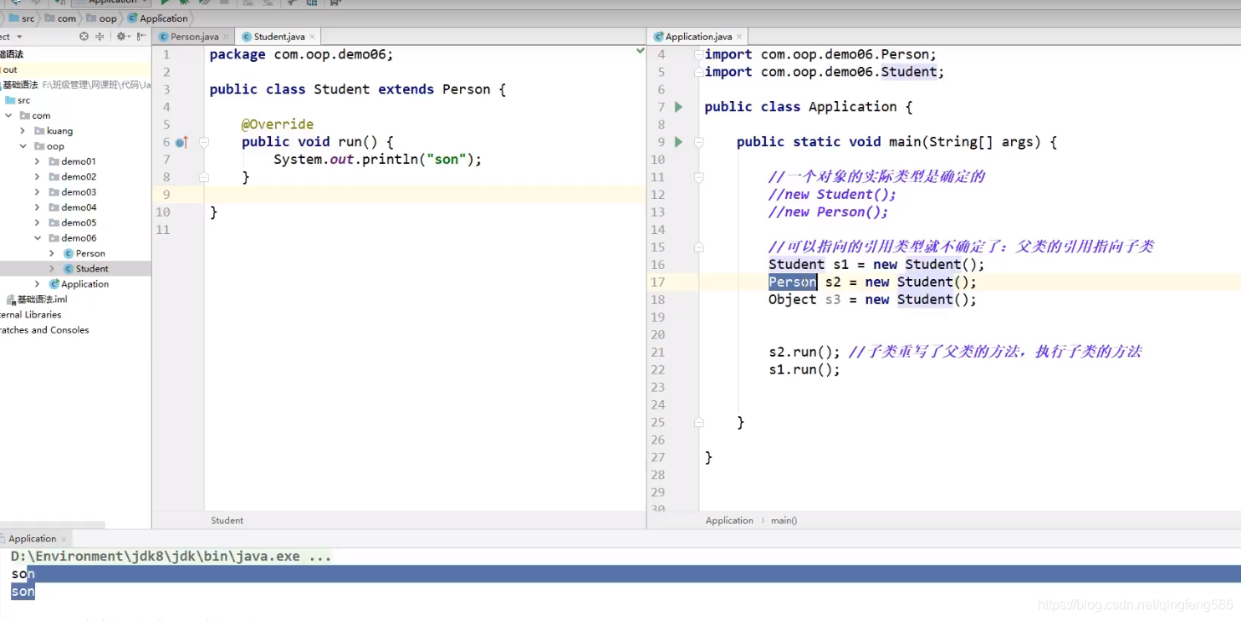This screenshot has height=620, width=1241.
Task: Click the scroll-from-source target icon in Project panel
Action: pos(84,37)
